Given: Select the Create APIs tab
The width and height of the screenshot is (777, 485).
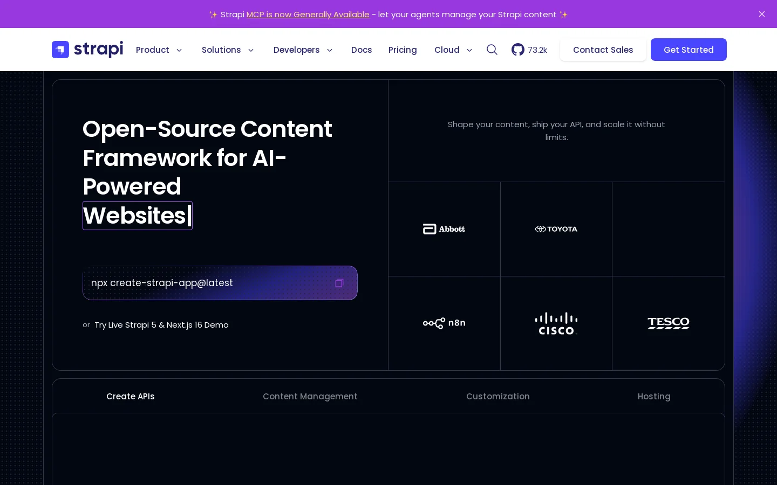Looking at the screenshot, I should [131, 396].
